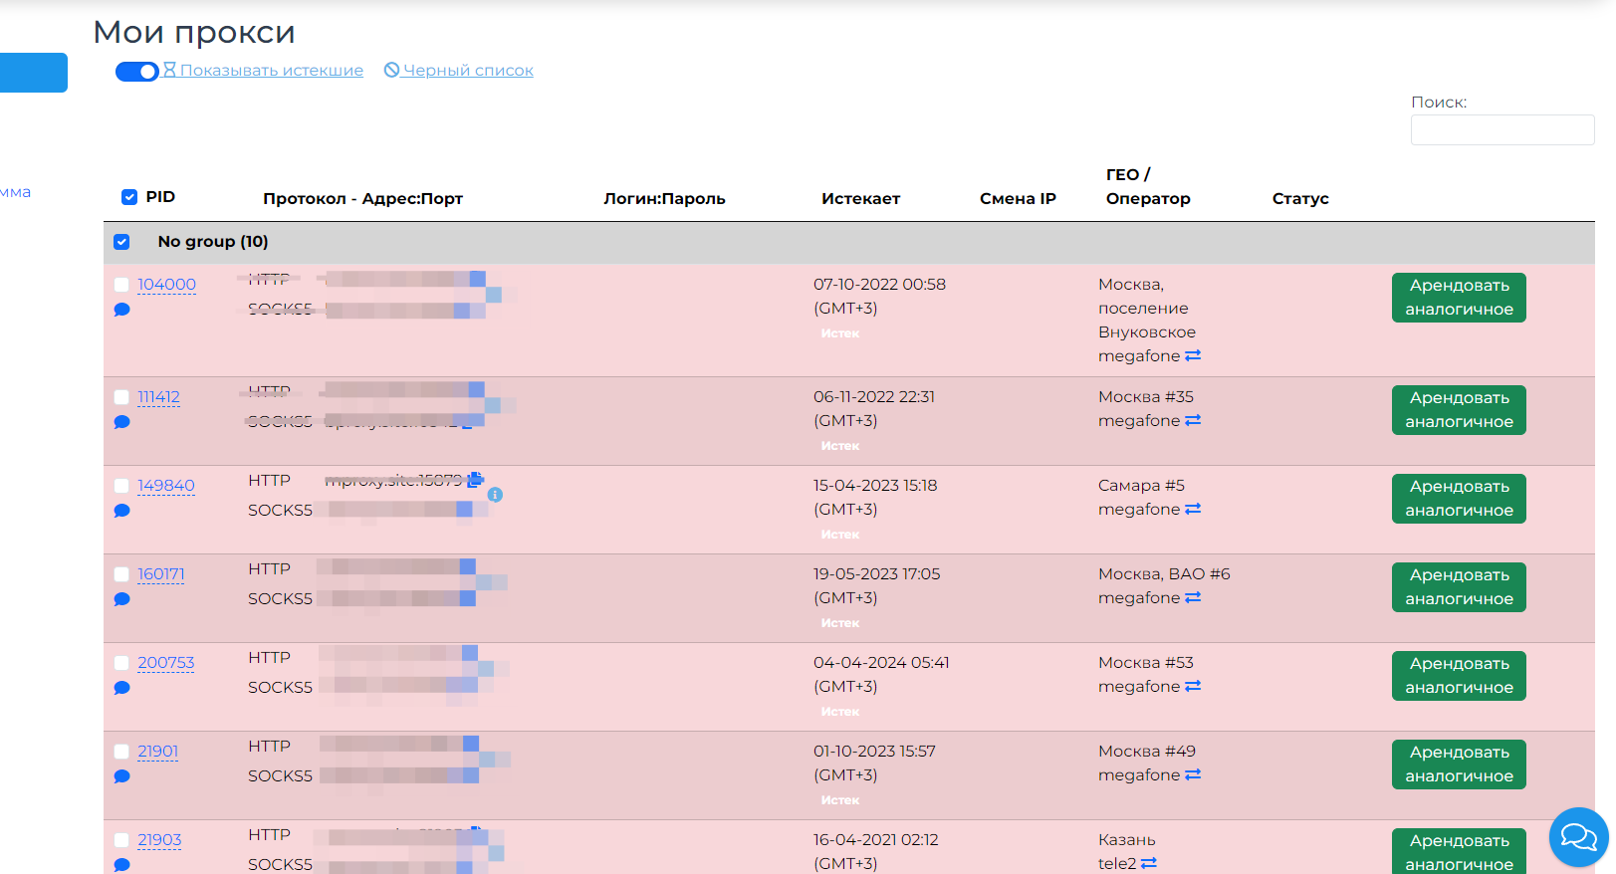Focus the Поиск search field

pyautogui.click(x=1501, y=130)
